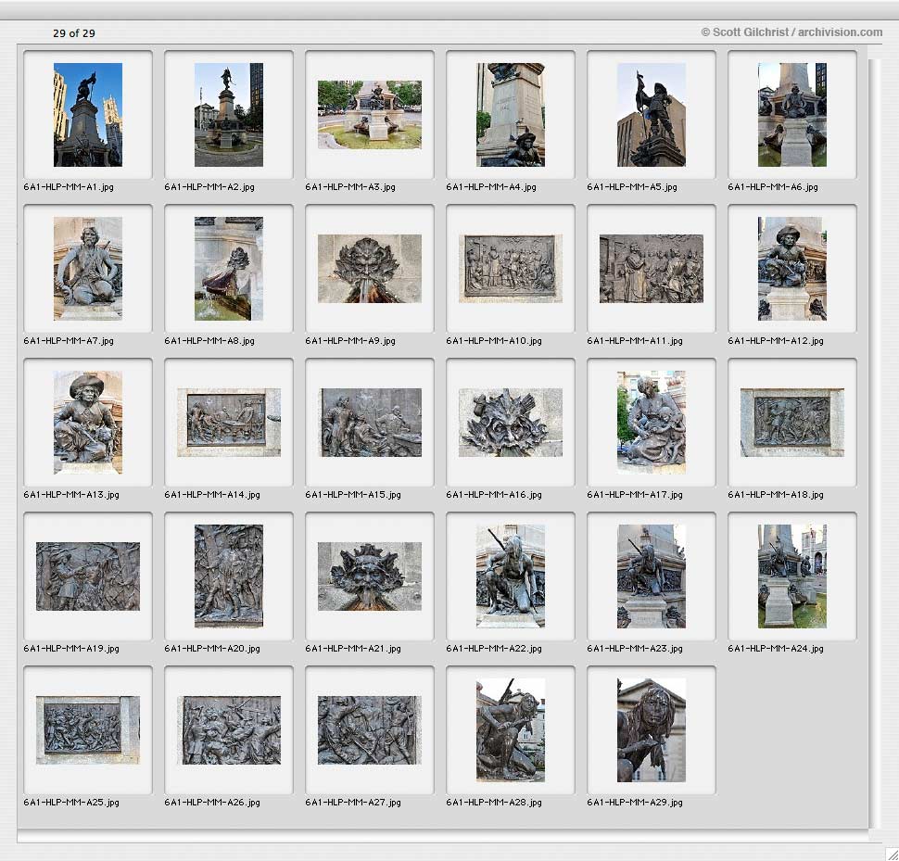
Task: Click the 6A1-HLP-MM-A29.jpg filename label
Action: click(635, 803)
